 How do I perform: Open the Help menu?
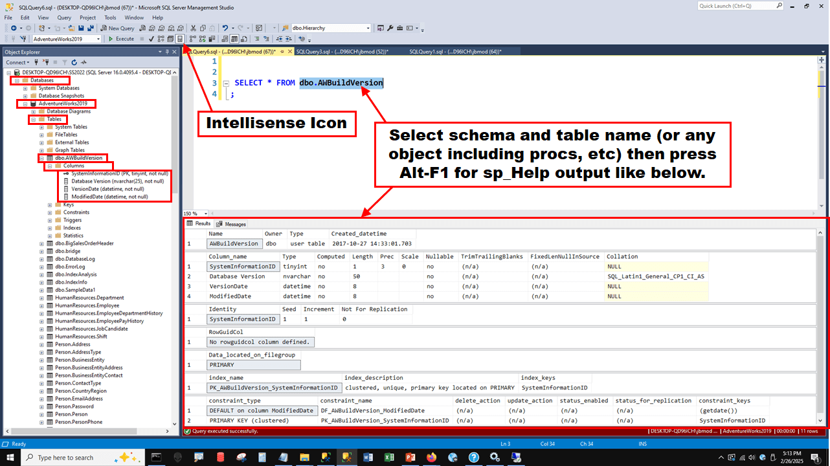pyautogui.click(x=158, y=17)
